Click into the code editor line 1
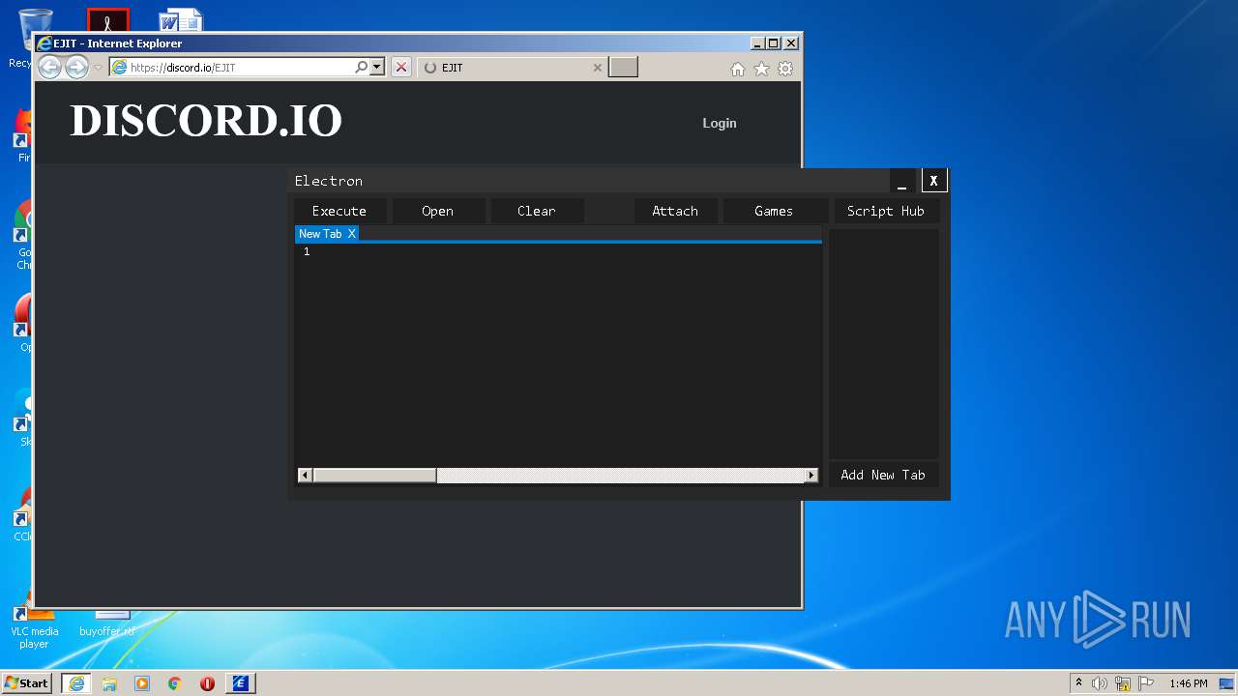 pos(561,251)
